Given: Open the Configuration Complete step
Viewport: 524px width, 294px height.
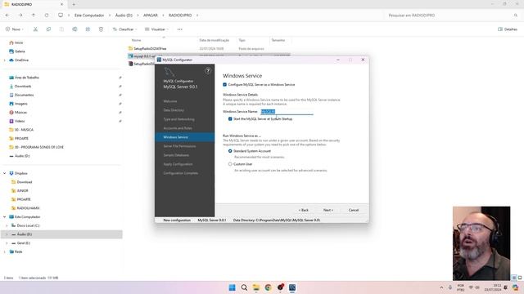Looking at the screenshot, I should click(180, 173).
